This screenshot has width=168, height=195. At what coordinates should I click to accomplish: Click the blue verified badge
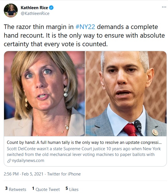[51, 8]
